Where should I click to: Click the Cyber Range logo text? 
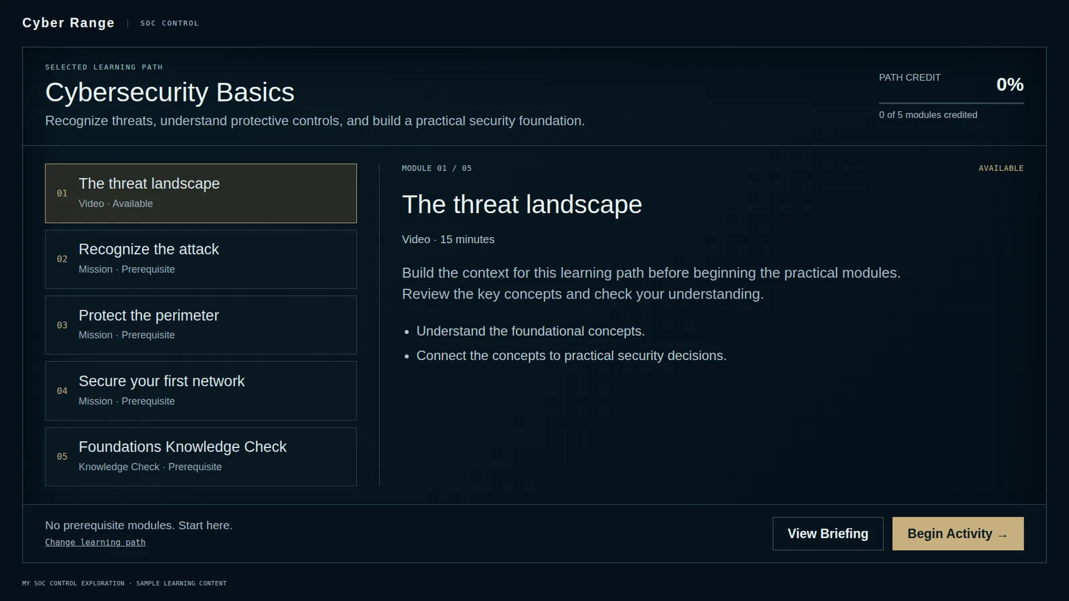[x=68, y=23]
